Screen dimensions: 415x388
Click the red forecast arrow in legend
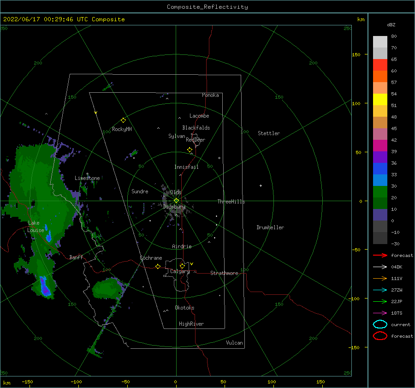point(380,255)
